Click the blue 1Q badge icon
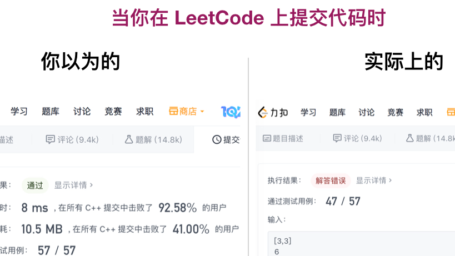This screenshot has width=455, height=256. pyautogui.click(x=231, y=112)
